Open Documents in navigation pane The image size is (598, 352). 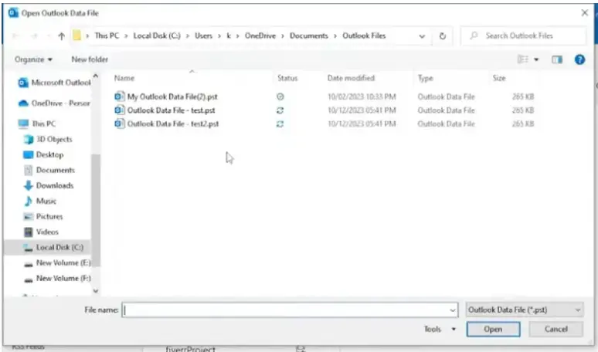pos(49,171)
